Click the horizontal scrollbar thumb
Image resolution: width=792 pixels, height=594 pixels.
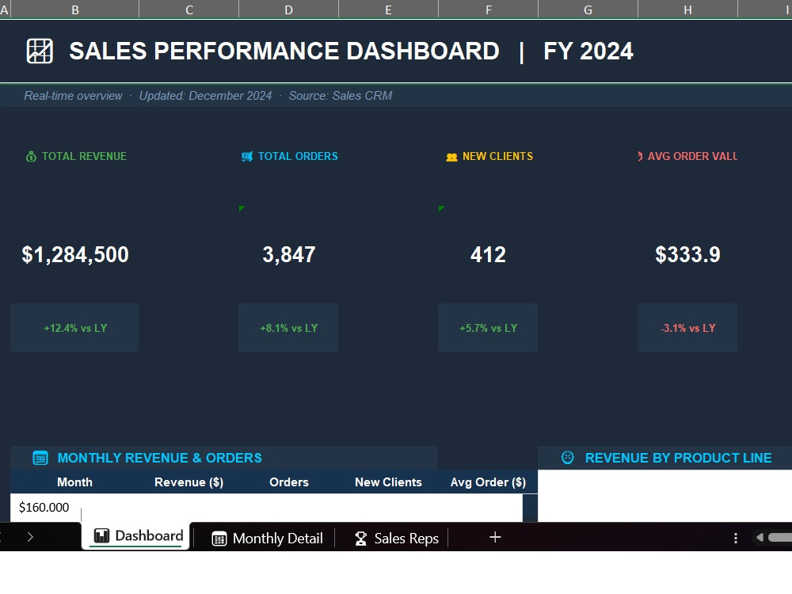780,538
